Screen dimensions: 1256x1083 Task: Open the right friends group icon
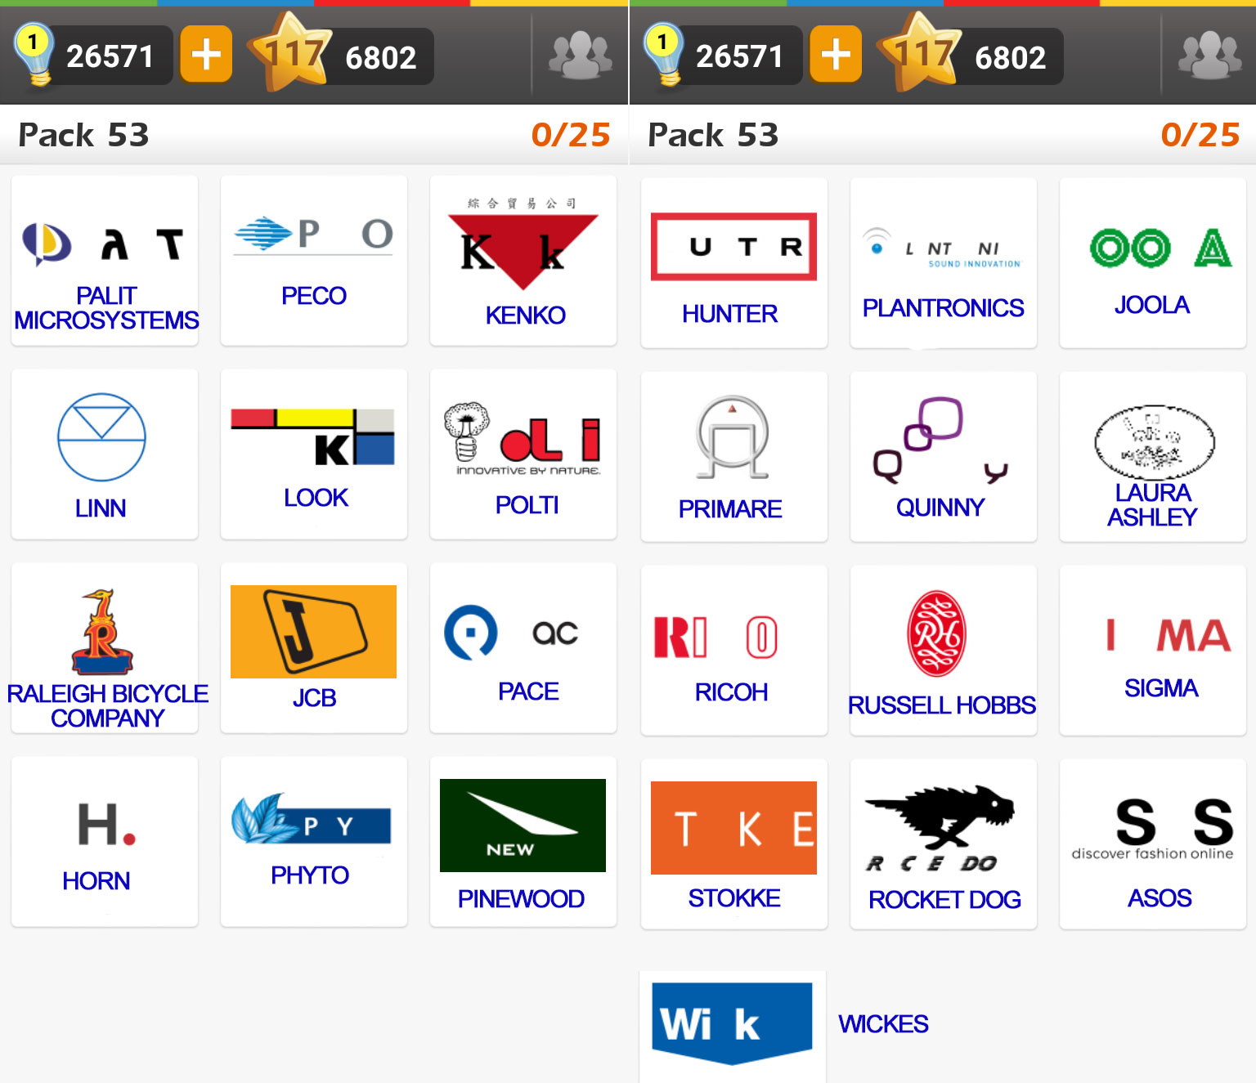click(1210, 55)
